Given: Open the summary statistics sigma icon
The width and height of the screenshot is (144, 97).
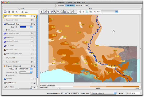Looking at the screenshot, I should coord(23,12).
